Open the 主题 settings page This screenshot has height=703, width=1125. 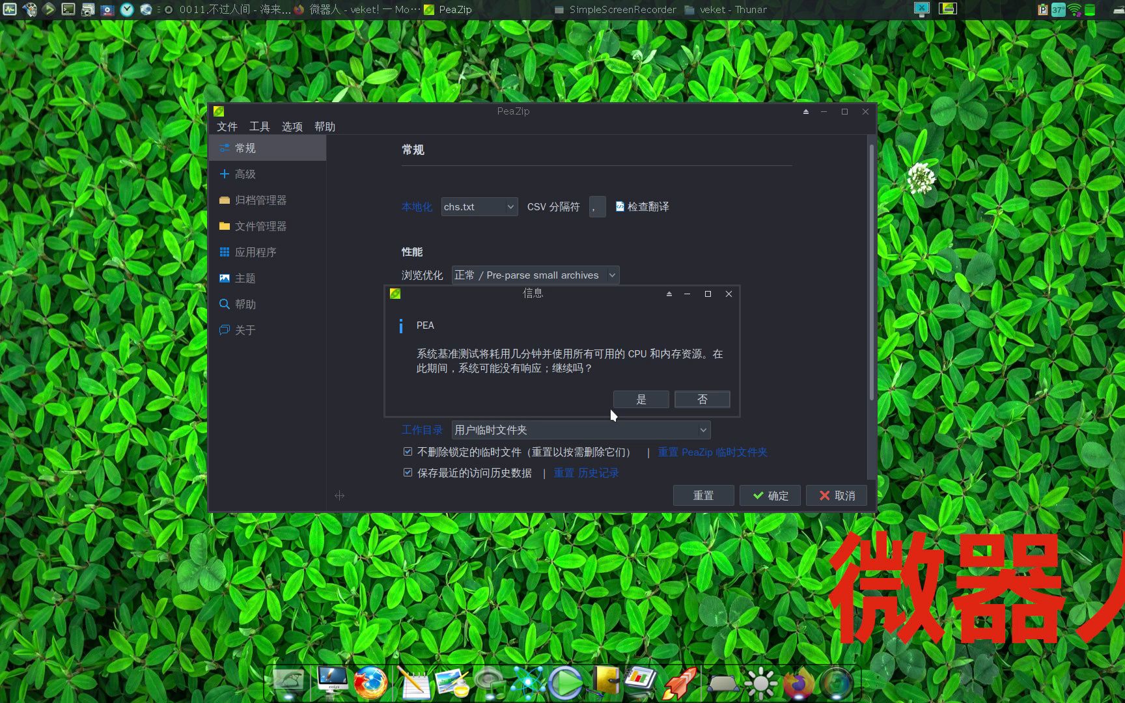268,279
